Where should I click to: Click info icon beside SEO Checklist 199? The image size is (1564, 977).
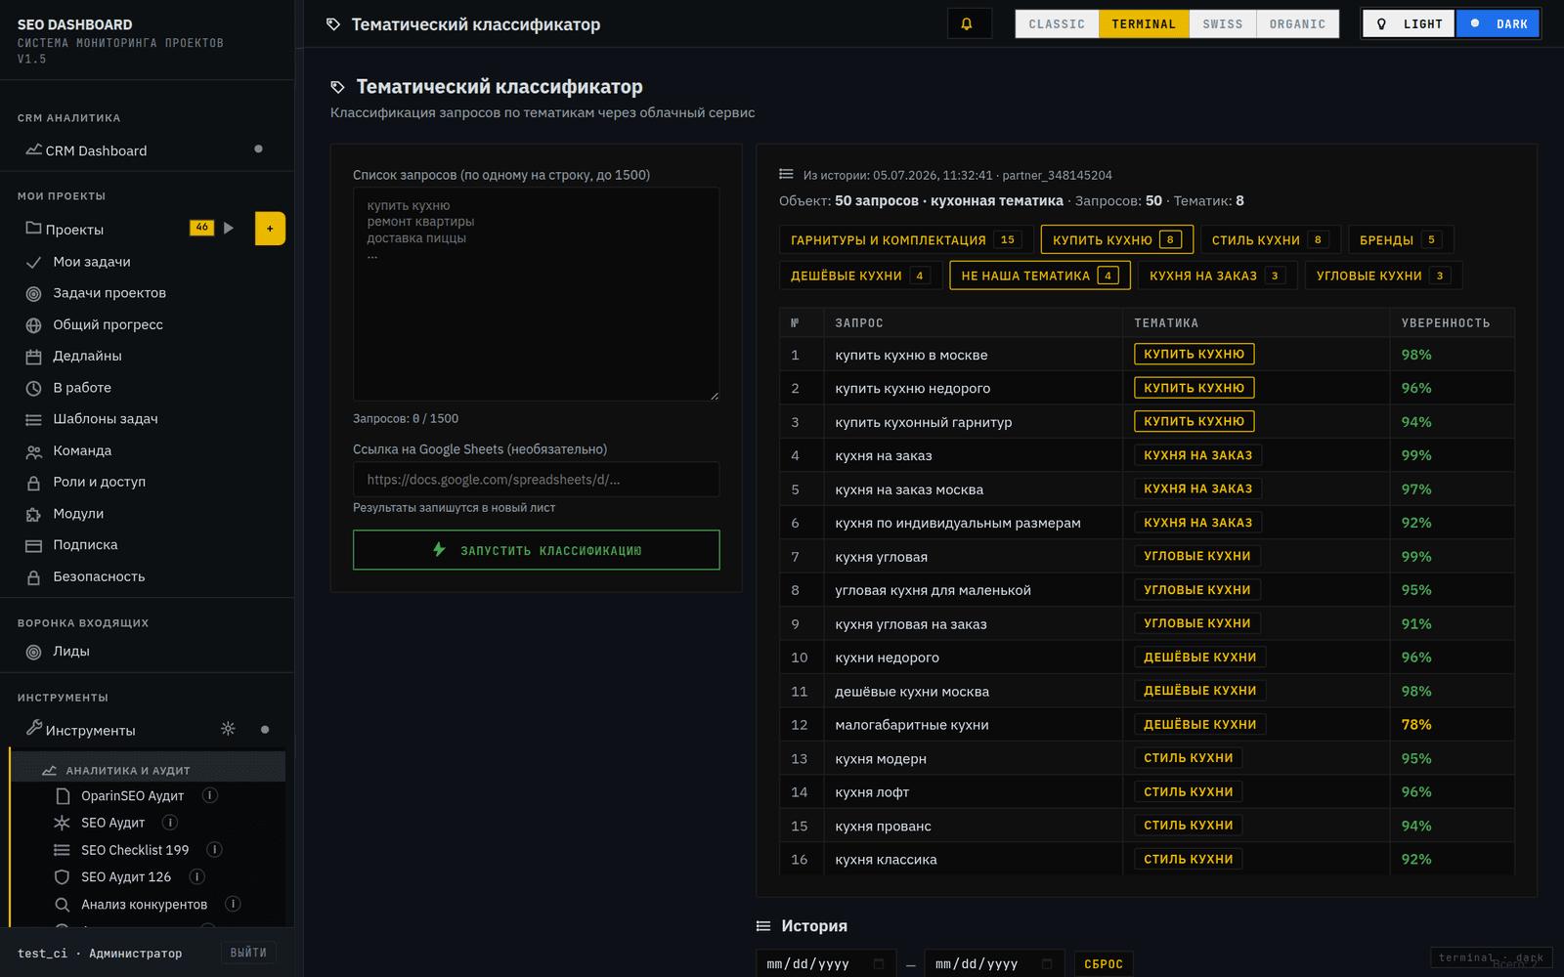[215, 850]
